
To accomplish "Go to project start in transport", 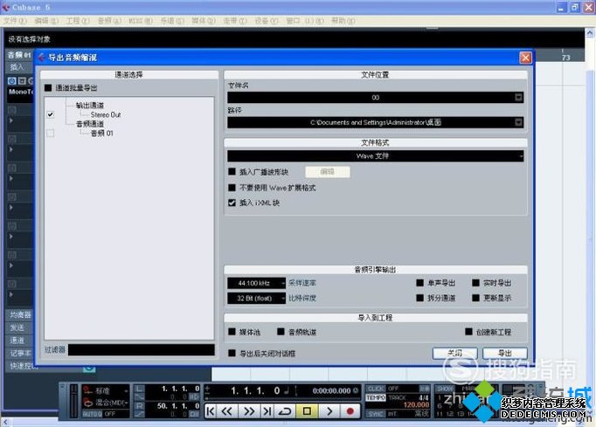I will (211, 411).
